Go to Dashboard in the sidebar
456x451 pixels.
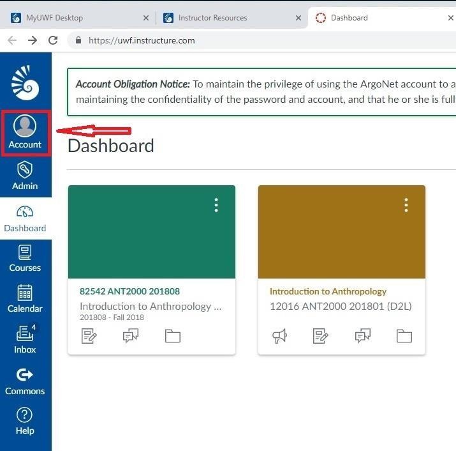25,219
